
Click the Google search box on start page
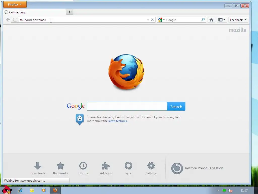127,106
